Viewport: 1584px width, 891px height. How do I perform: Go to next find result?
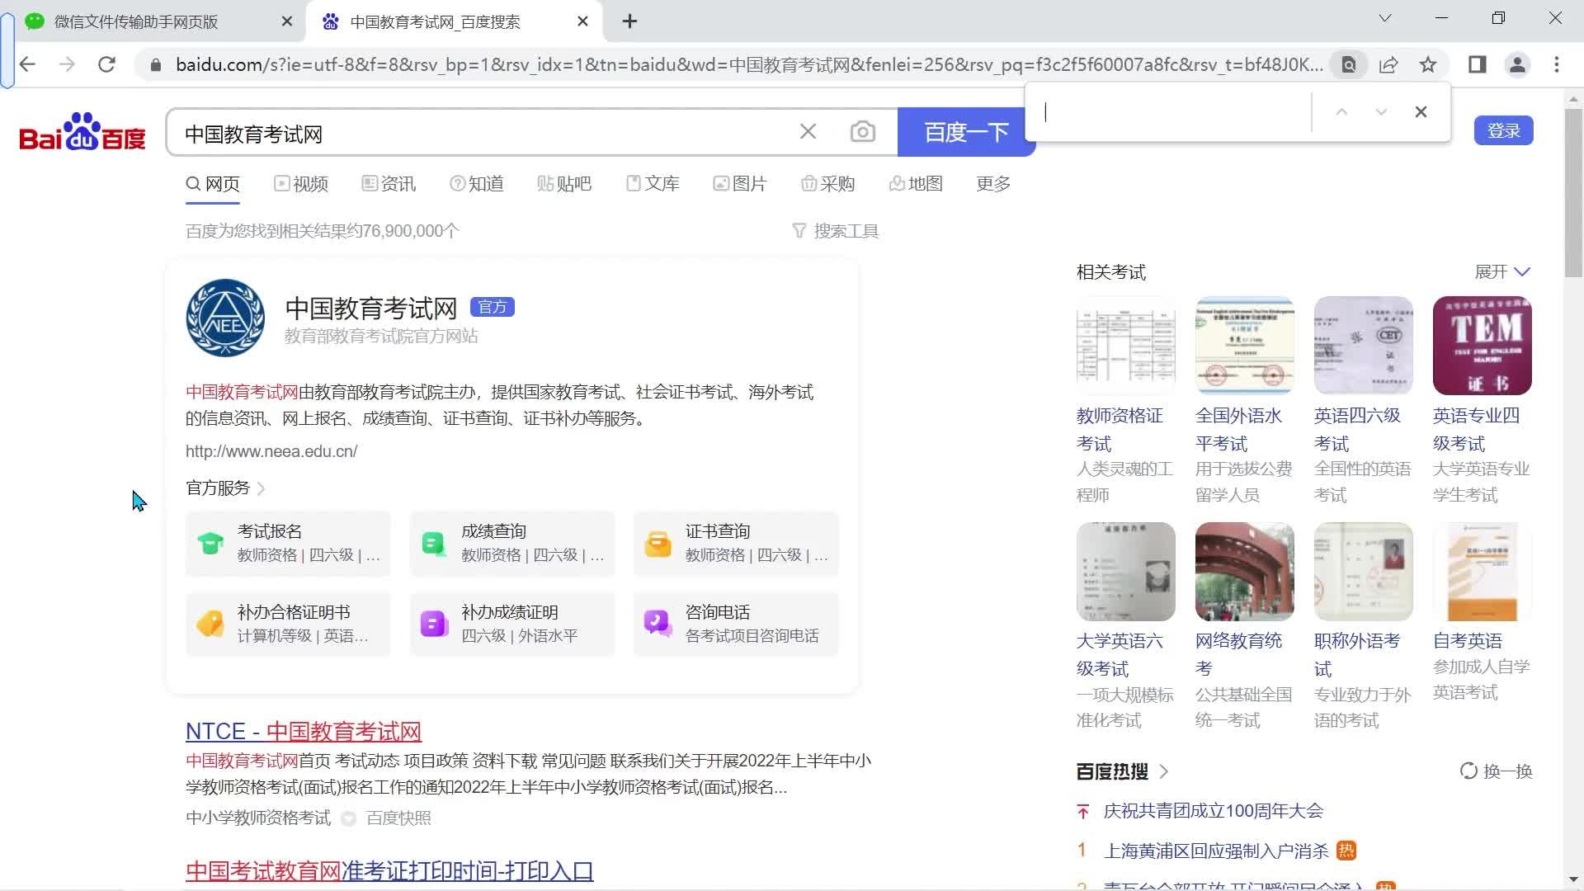pyautogui.click(x=1381, y=112)
